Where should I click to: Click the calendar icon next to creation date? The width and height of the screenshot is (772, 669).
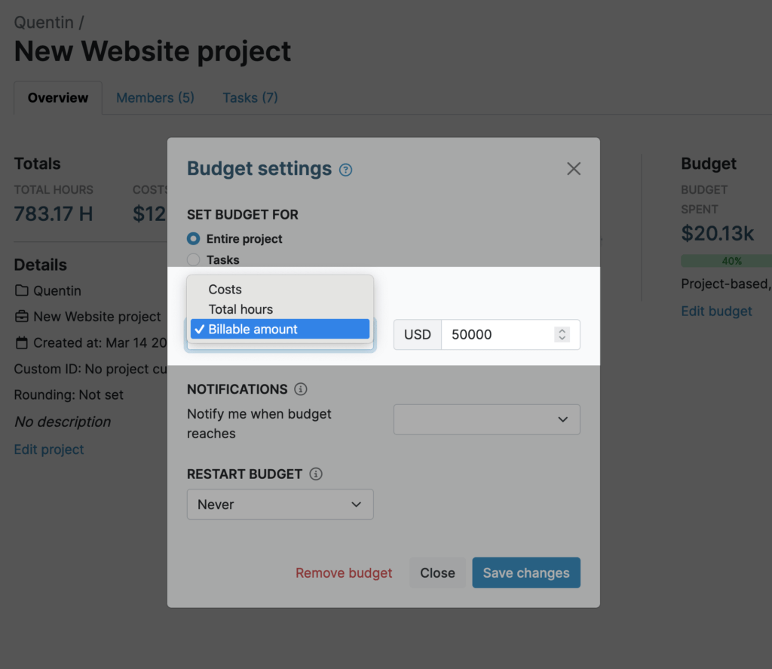coord(20,342)
